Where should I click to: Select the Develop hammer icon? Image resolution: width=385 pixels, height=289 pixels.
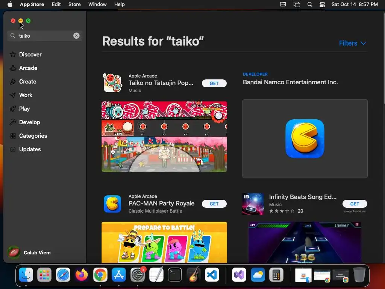(13, 122)
